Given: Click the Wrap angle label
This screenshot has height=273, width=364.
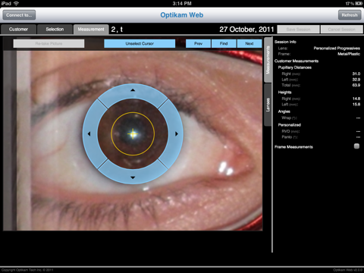Looking at the screenshot, I should tap(289, 118).
